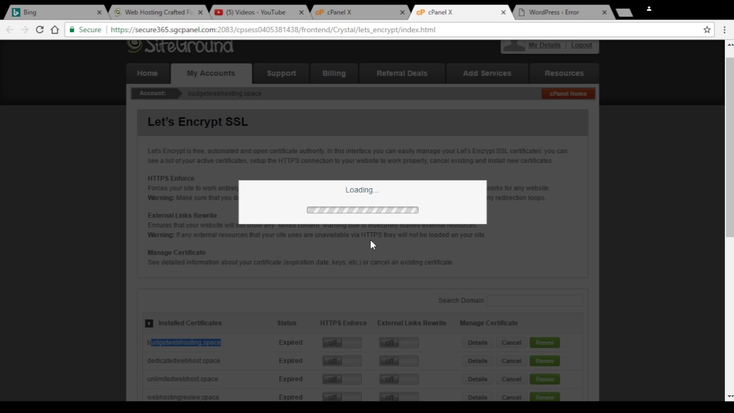
Task: Reload the page with the refresh icon
Action: tap(40, 30)
